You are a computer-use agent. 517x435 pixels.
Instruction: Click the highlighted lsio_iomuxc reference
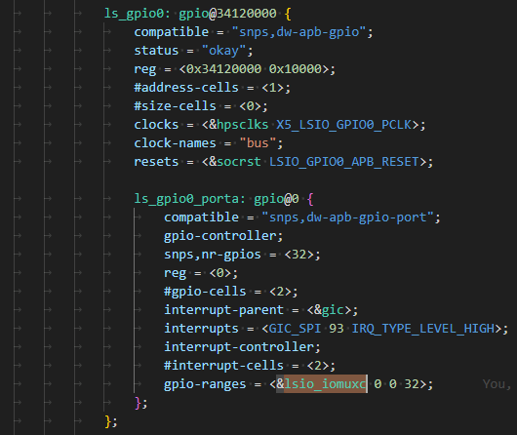pos(325,384)
